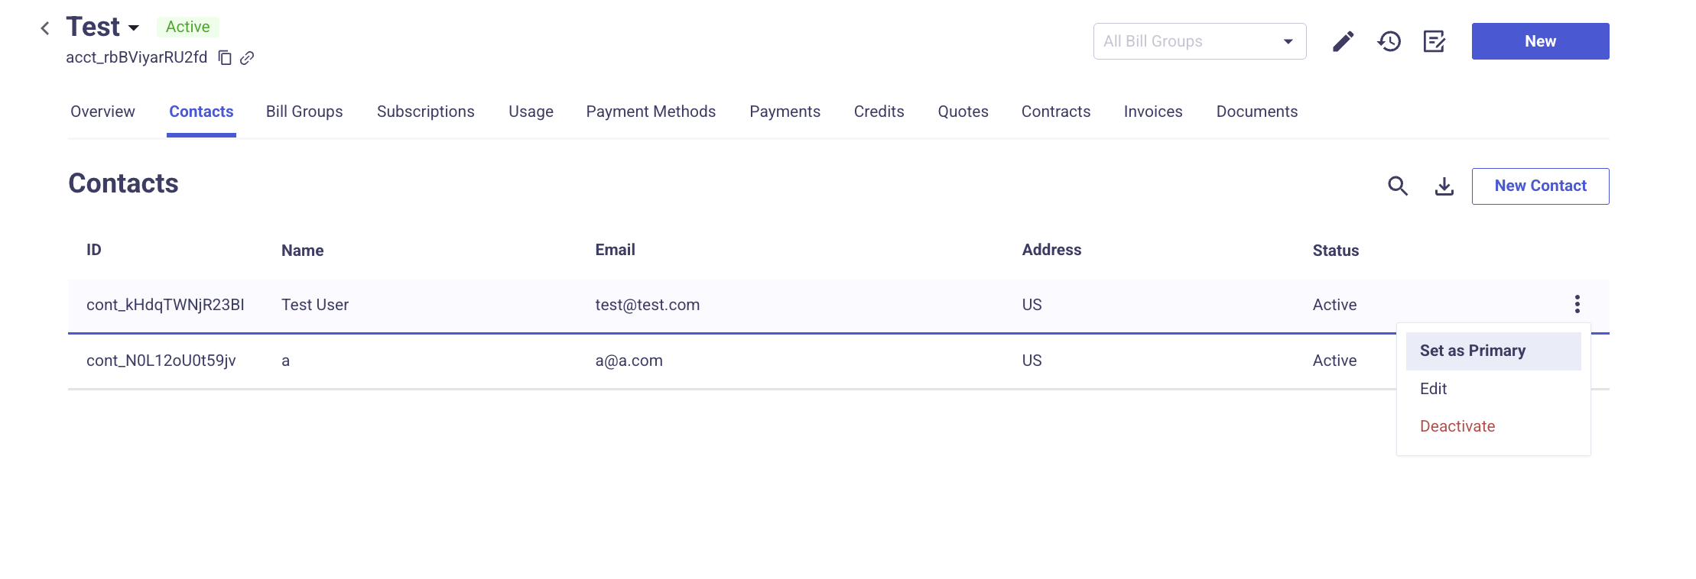The height and width of the screenshot is (579, 1696).
Task: Click the New Contact button
Action: tap(1541, 186)
